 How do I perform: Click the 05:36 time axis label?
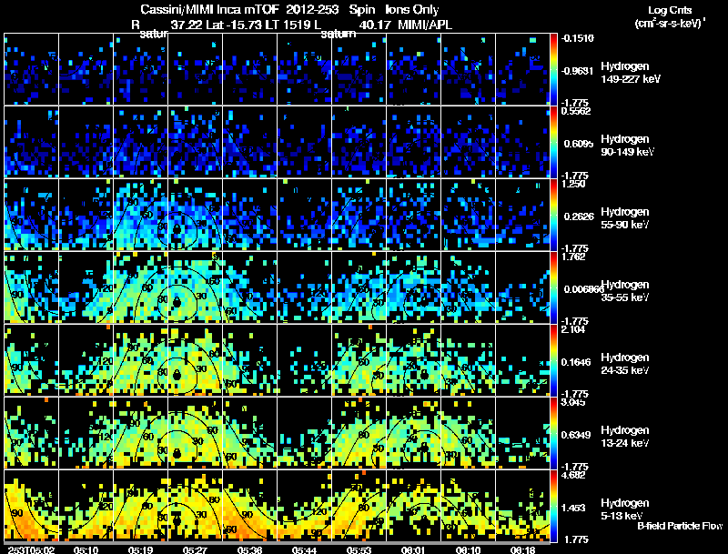pyautogui.click(x=249, y=549)
